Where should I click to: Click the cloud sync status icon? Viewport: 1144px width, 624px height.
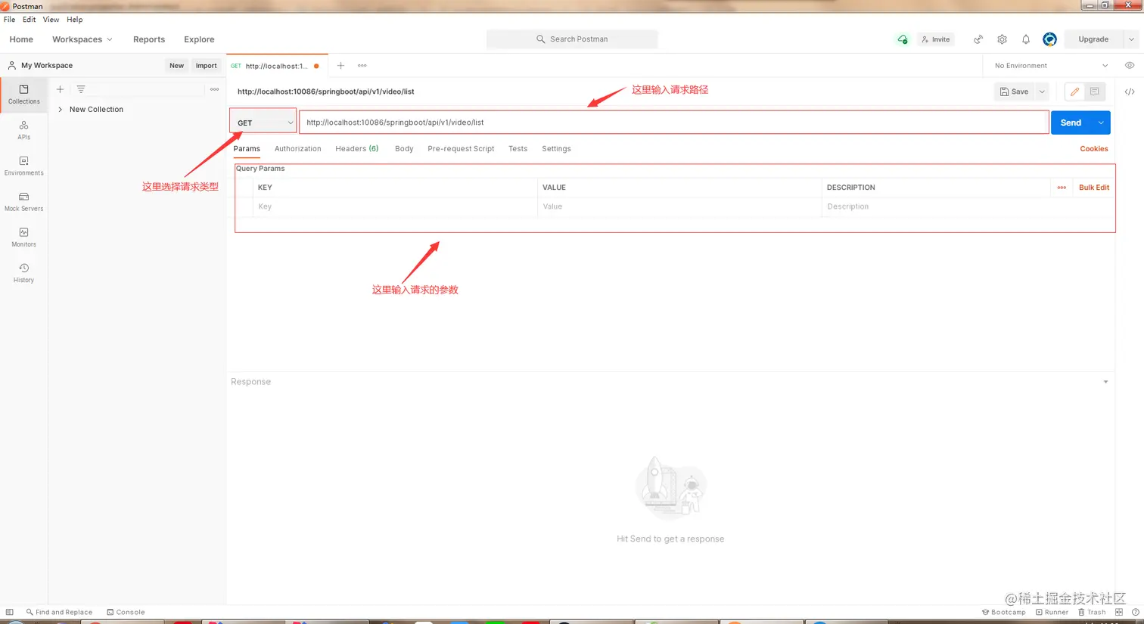[902, 39]
